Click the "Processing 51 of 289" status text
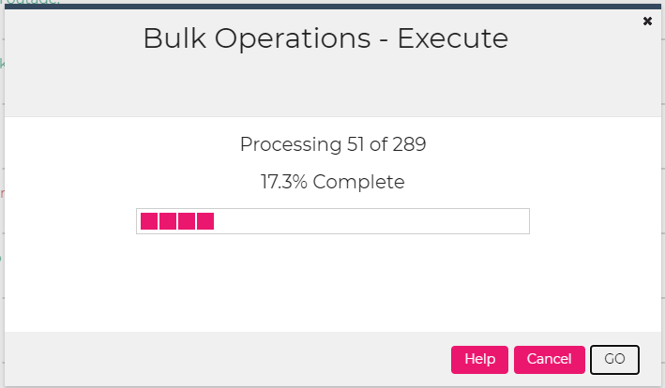The height and width of the screenshot is (388, 665). [333, 144]
